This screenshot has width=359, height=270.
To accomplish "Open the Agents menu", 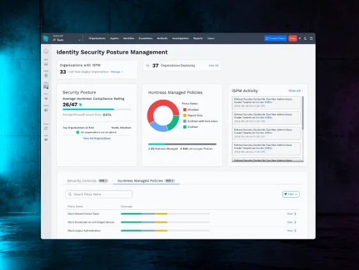I will pyautogui.click(x=114, y=38).
